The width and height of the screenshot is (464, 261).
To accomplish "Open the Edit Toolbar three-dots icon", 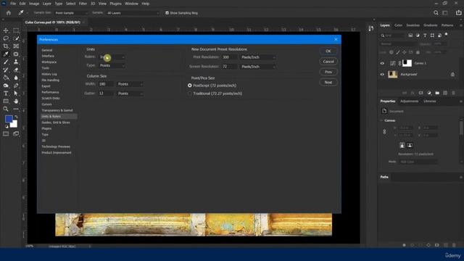I will (16, 109).
